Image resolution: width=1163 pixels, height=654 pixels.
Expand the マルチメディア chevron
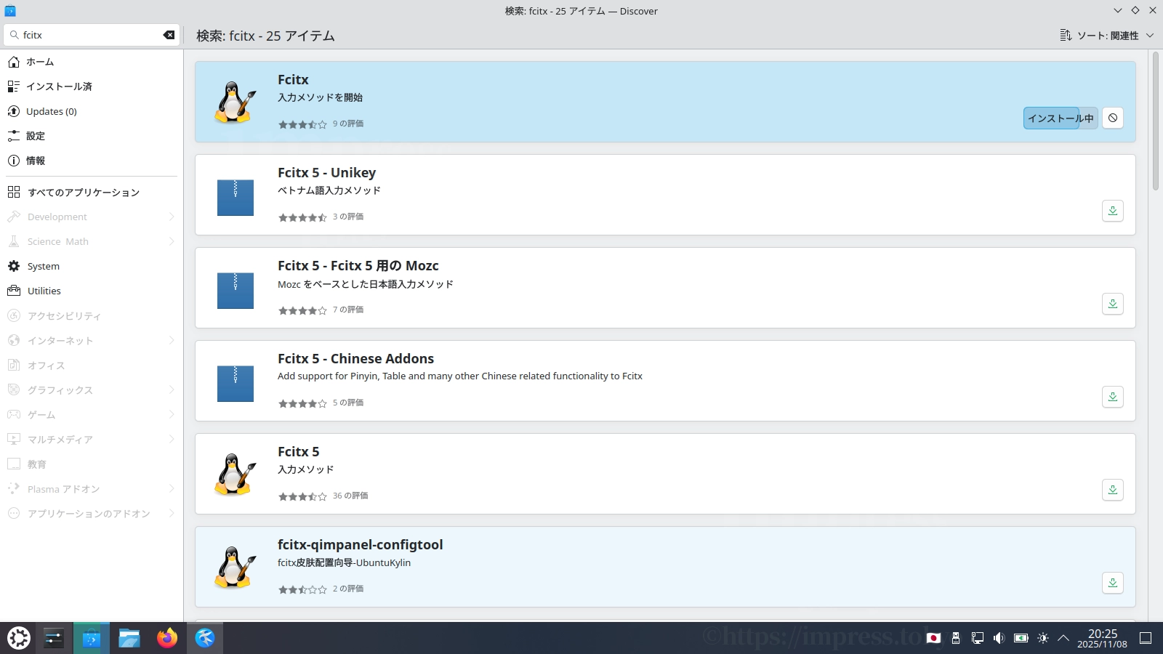click(172, 439)
